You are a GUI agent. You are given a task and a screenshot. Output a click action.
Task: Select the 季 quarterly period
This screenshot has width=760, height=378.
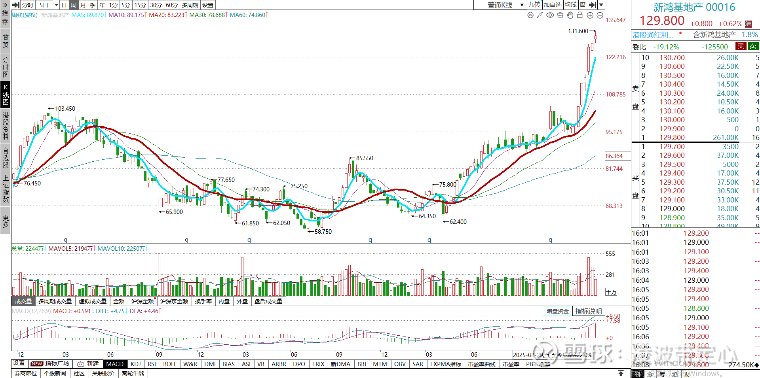point(93,5)
